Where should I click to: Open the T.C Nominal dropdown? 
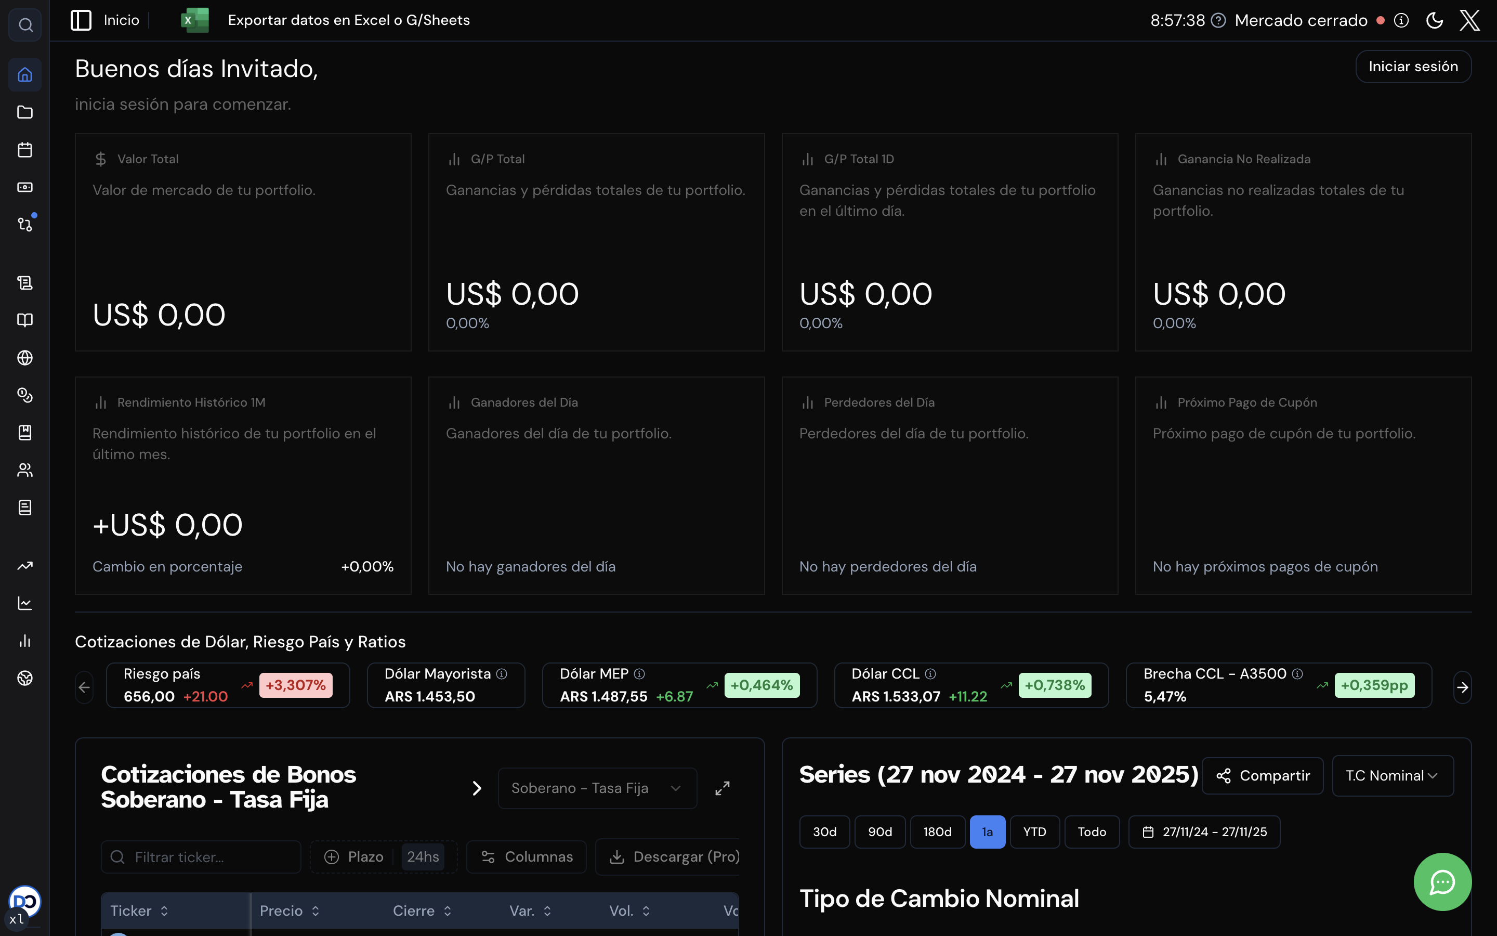click(x=1393, y=775)
